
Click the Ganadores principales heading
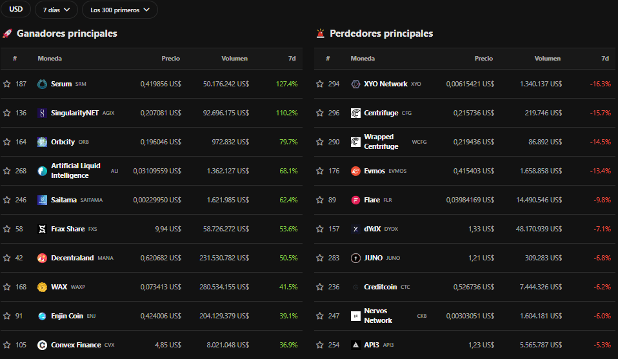(66, 34)
